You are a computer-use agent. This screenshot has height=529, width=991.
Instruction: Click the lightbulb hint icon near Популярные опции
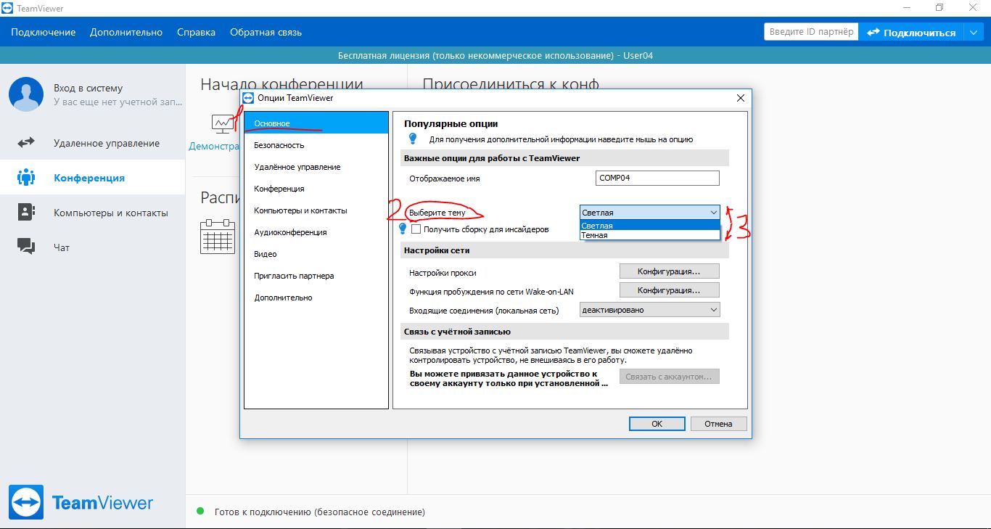(x=413, y=138)
